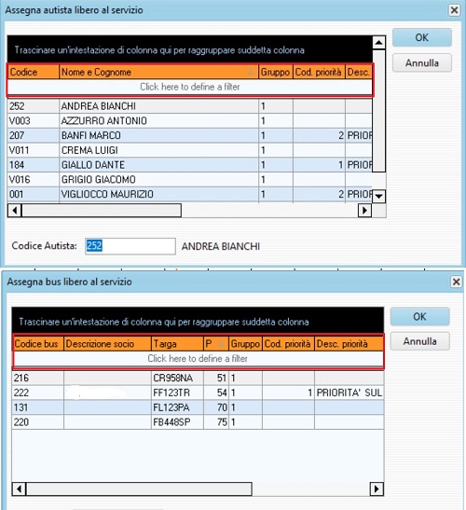Viewport: 466px width, 510px height.
Task: Select driver row ANDREA BIANCHI
Action: click(190, 106)
